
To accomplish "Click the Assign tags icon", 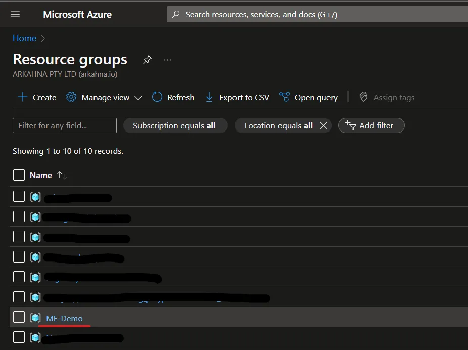I will [363, 97].
